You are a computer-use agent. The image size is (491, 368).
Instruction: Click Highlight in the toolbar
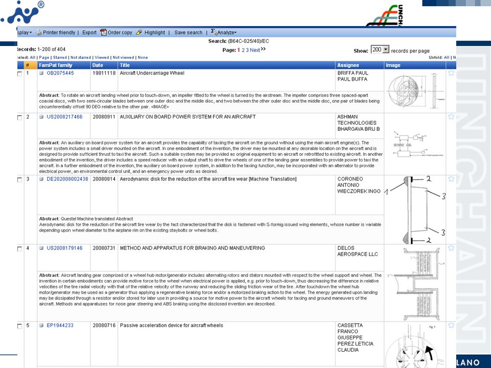(154, 33)
